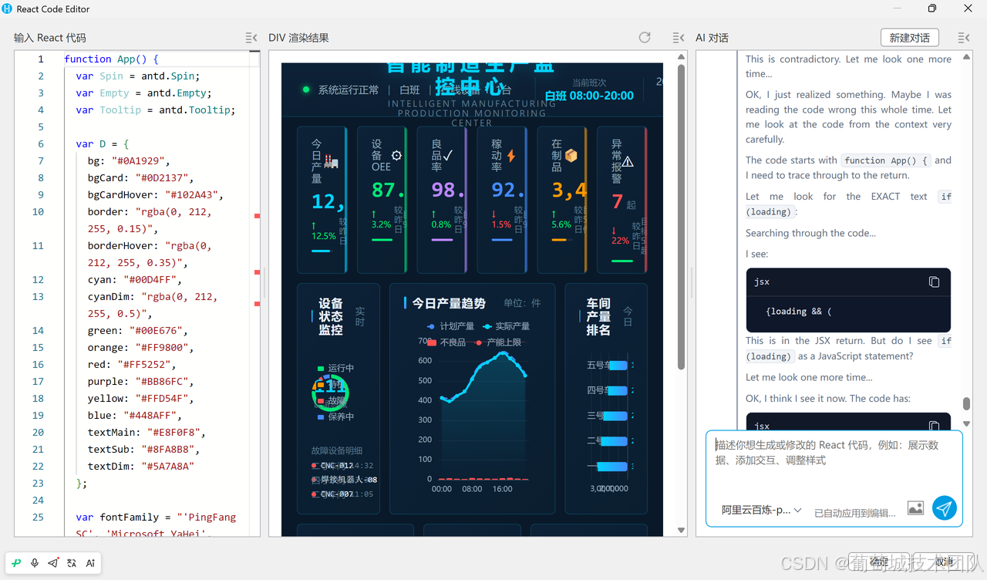This screenshot has width=987, height=580.
Task: Toggle 实际产量 series in chart legend
Action: (506, 326)
